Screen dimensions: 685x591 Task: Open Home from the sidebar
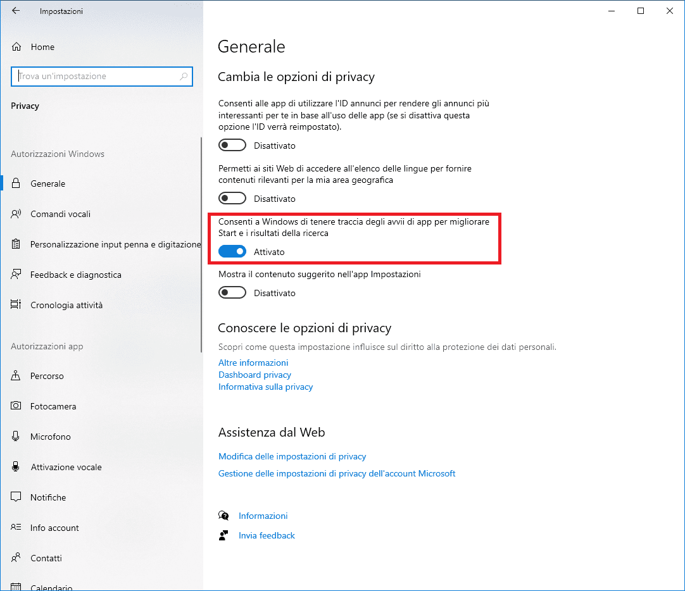click(42, 47)
